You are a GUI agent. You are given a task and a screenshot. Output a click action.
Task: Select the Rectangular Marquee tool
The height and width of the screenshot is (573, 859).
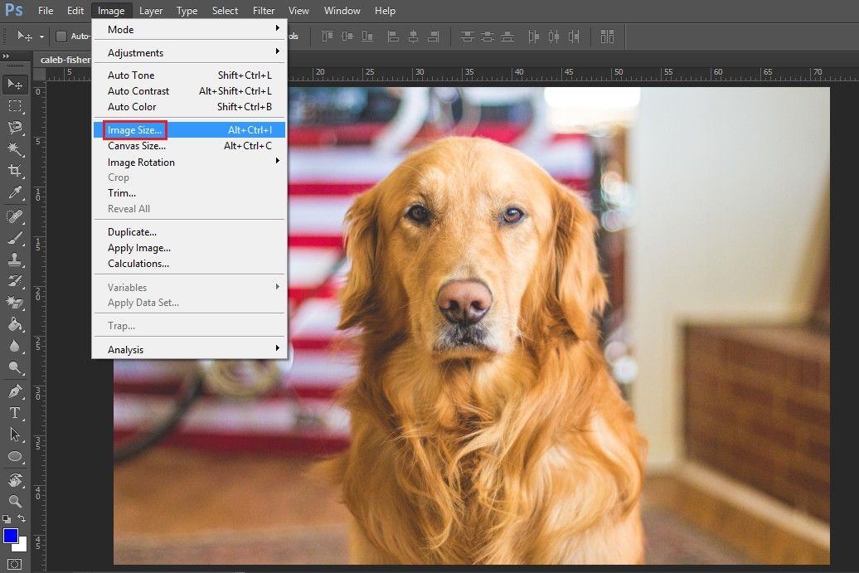[15, 106]
